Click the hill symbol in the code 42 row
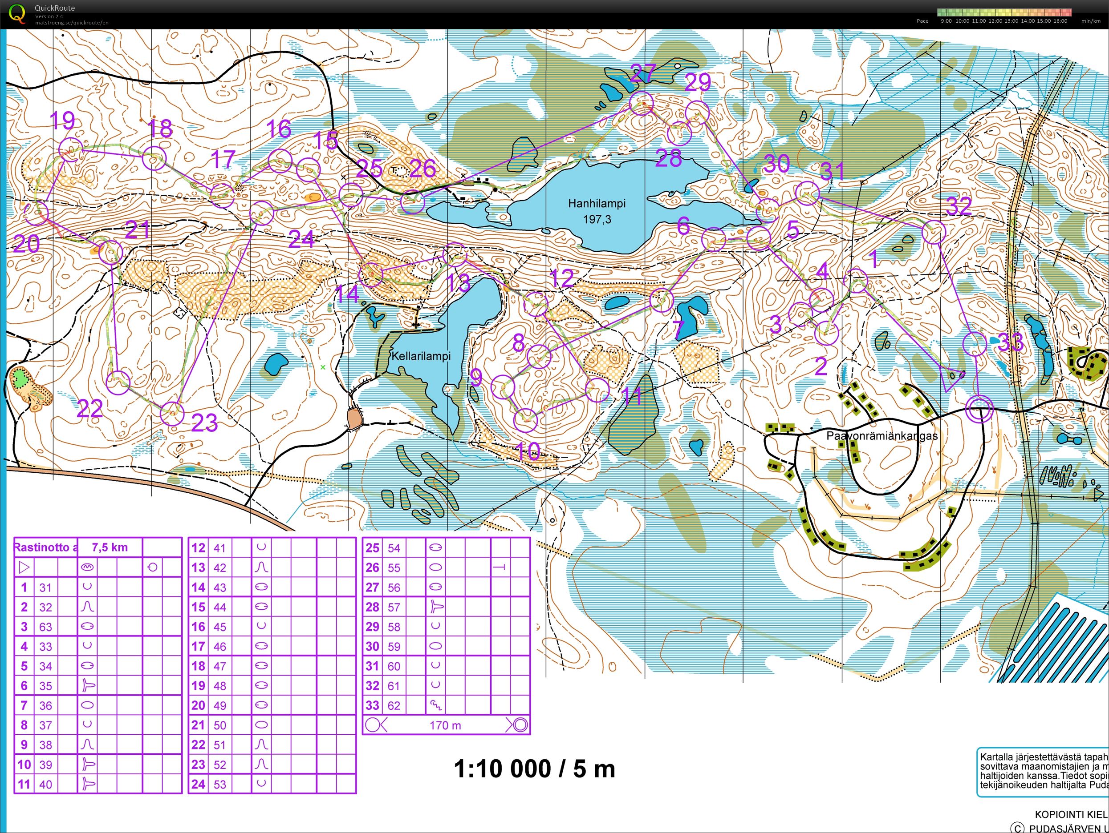The width and height of the screenshot is (1109, 833). (262, 567)
